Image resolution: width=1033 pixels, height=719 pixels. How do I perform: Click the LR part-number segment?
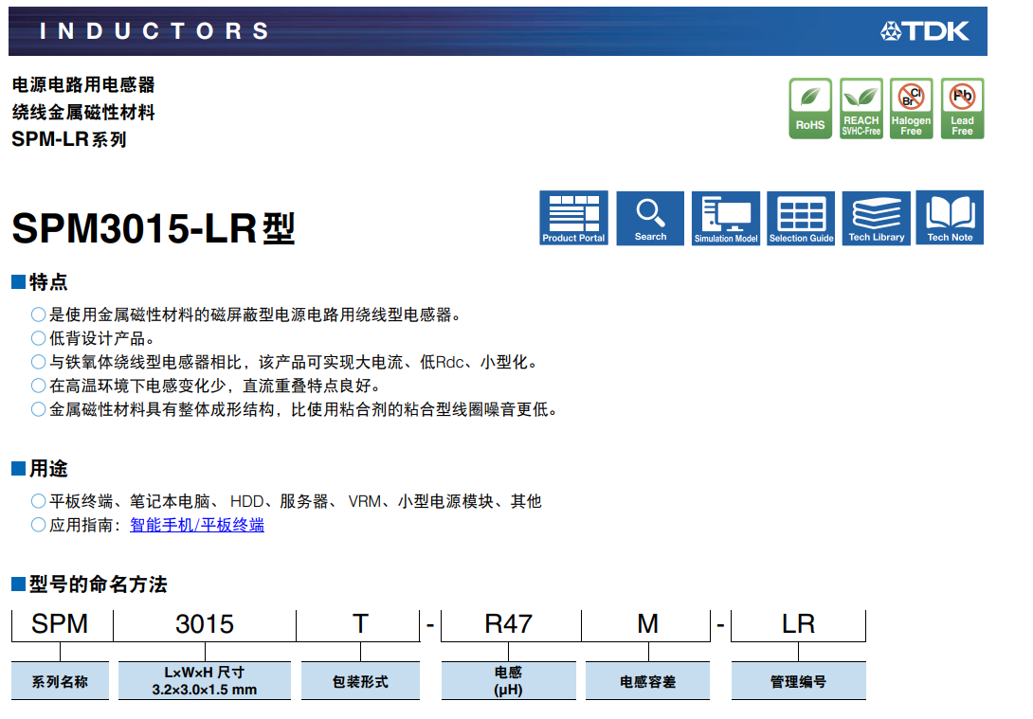(x=799, y=623)
